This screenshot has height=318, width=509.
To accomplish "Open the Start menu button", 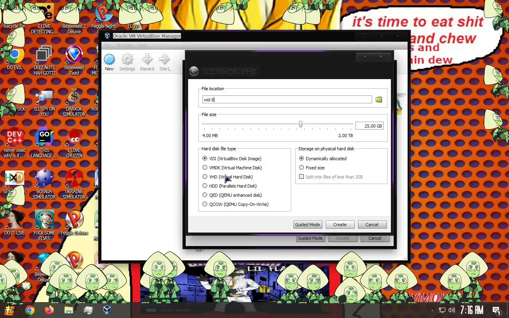I will point(10,310).
